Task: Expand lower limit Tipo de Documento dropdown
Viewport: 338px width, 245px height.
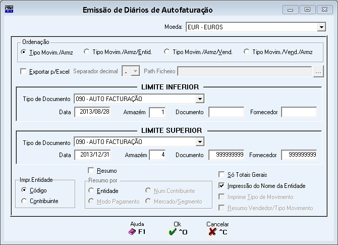Action: (x=200, y=99)
